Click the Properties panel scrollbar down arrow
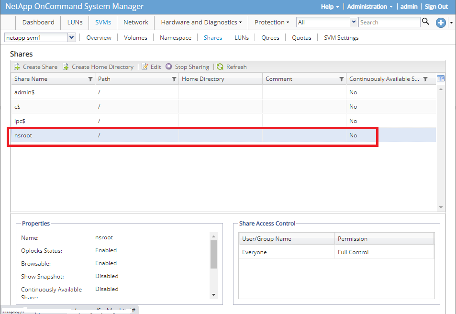456x314 pixels. coord(213,295)
